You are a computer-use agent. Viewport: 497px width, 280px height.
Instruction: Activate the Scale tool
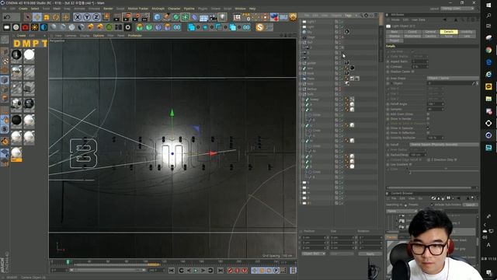click(47, 17)
